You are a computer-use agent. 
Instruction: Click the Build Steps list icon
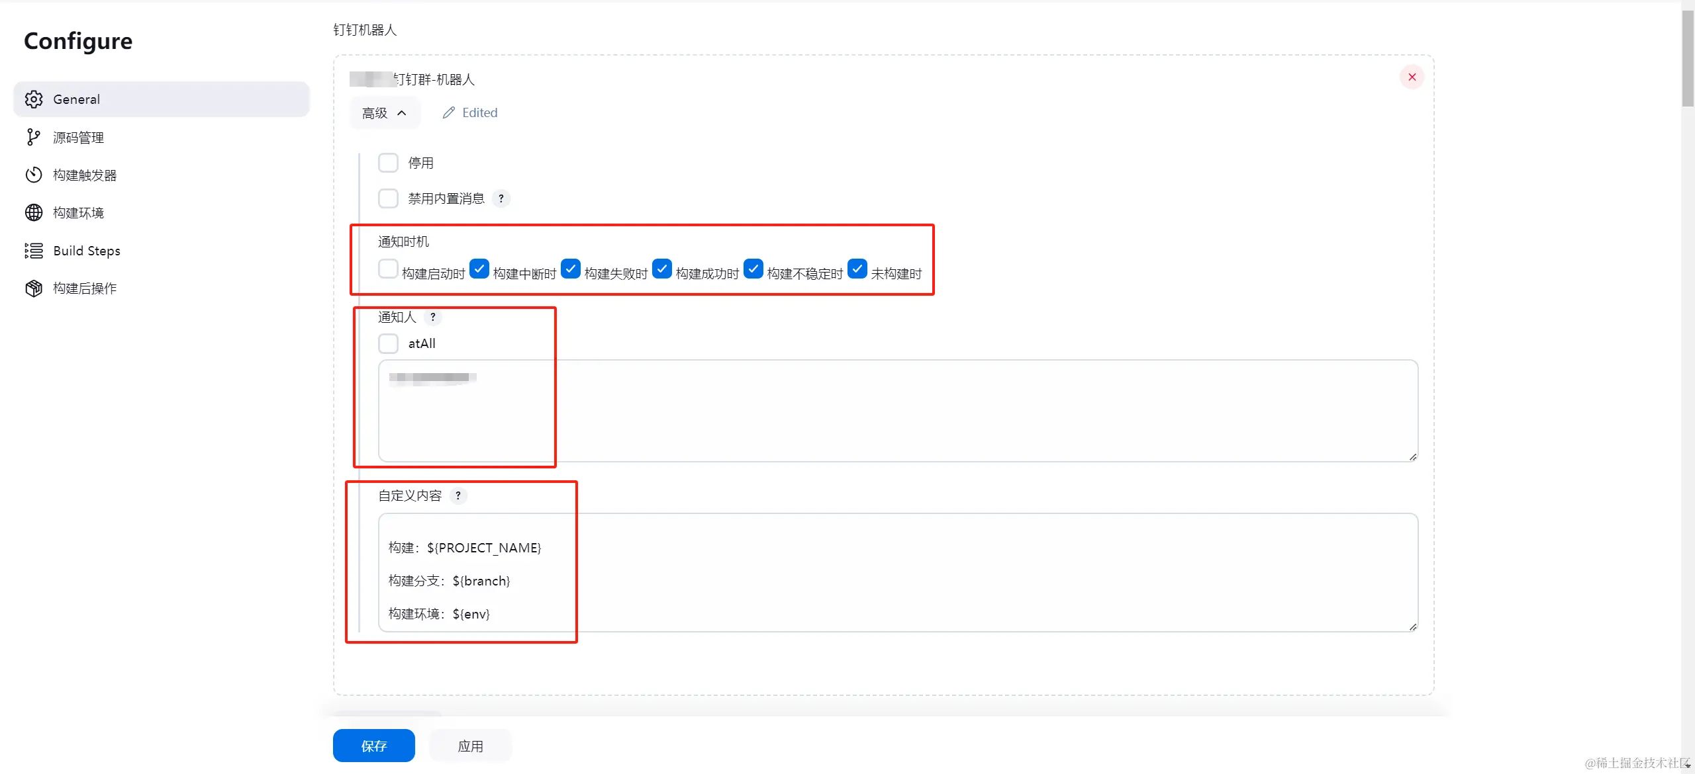[34, 251]
